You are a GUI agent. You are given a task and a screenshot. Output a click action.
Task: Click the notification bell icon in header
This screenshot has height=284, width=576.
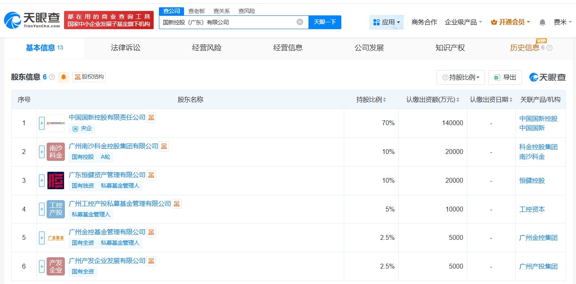(x=542, y=22)
